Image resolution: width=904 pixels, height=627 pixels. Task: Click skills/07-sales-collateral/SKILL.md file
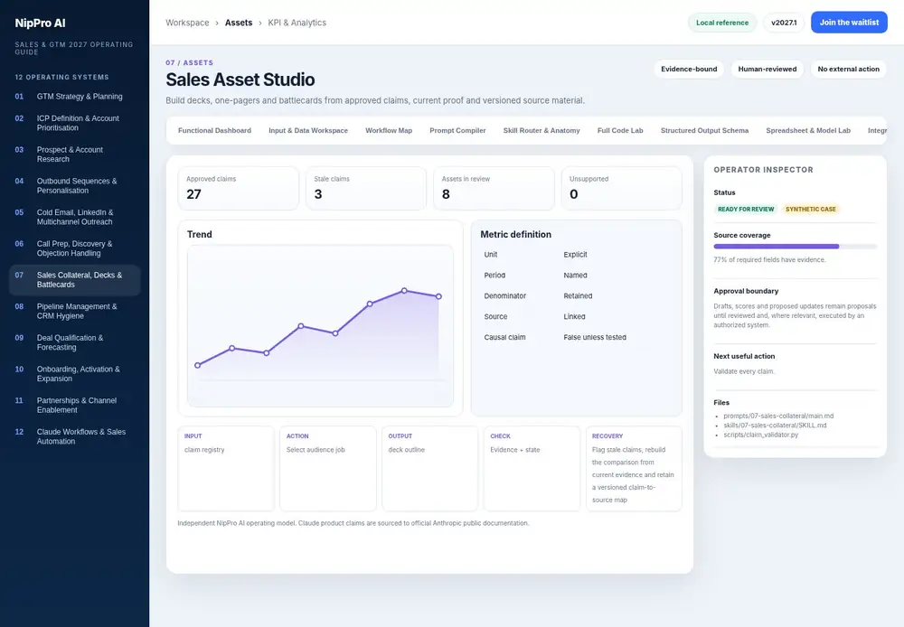pyautogui.click(x=775, y=426)
